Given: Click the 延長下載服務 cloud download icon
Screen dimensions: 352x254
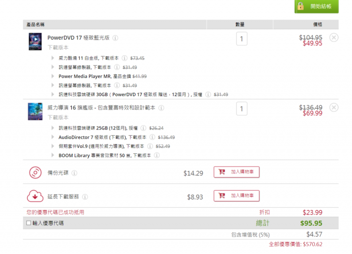Looking at the screenshot, I should (x=35, y=196).
